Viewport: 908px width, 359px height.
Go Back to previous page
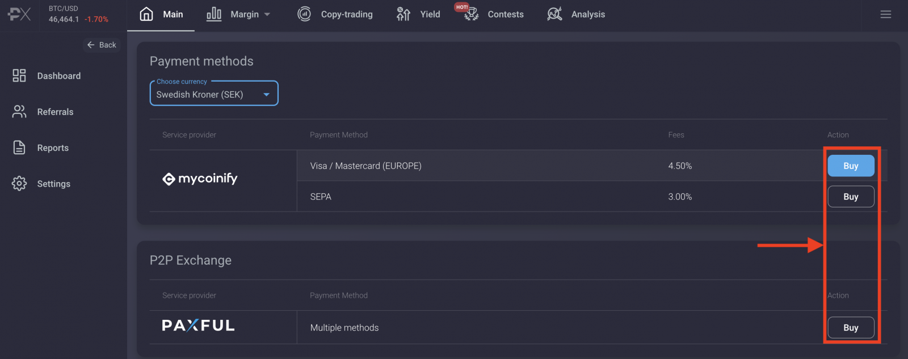coord(102,45)
